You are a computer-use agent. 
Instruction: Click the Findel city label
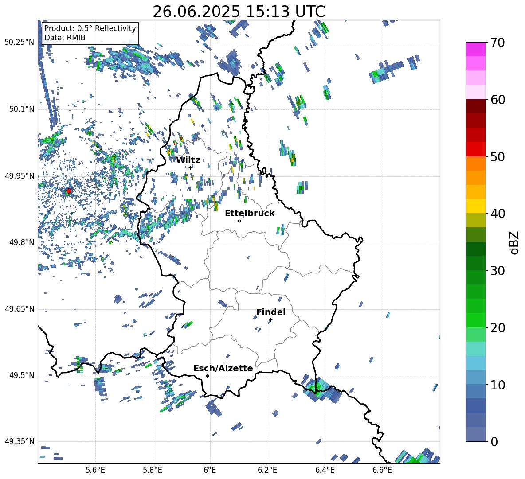(x=271, y=312)
